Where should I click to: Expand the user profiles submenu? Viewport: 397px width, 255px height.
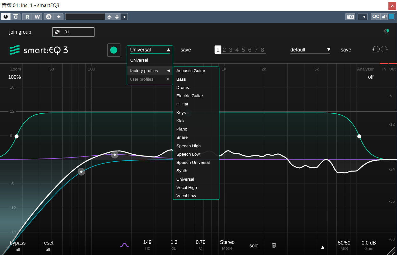pos(150,79)
